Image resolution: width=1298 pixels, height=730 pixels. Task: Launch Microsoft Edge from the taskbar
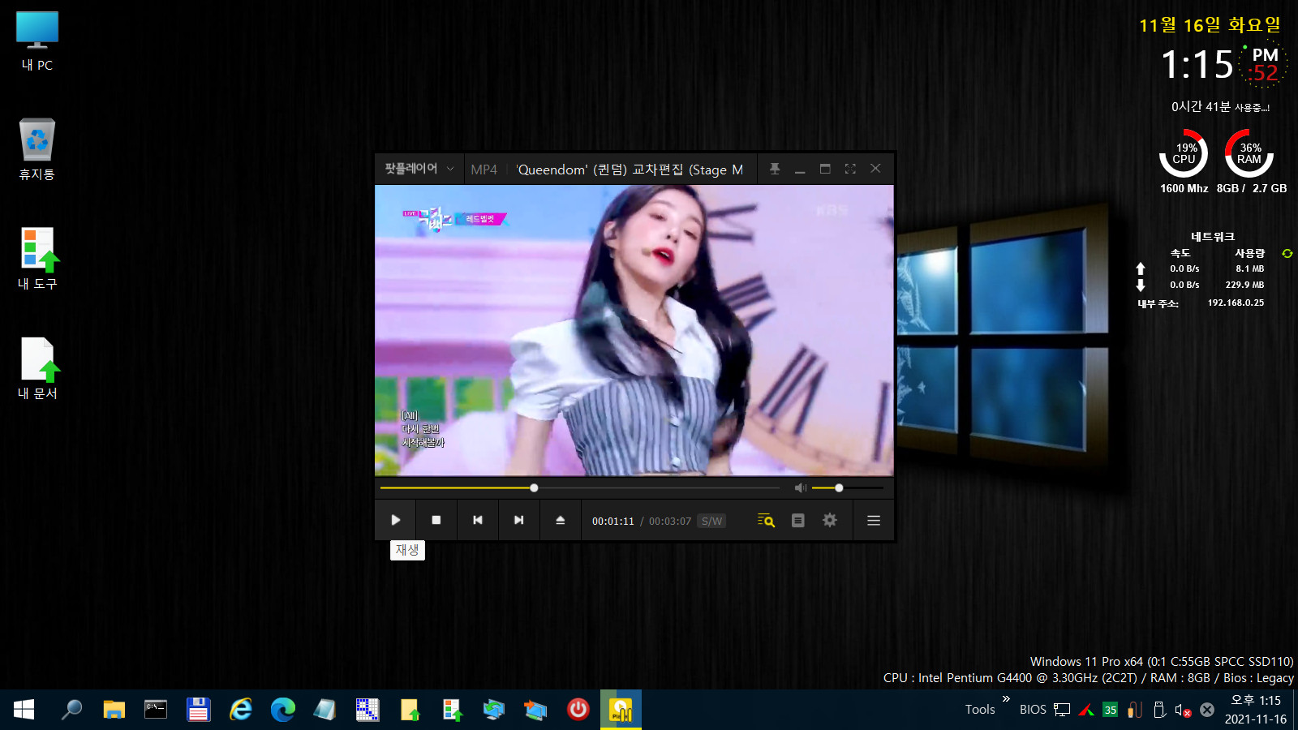click(283, 710)
